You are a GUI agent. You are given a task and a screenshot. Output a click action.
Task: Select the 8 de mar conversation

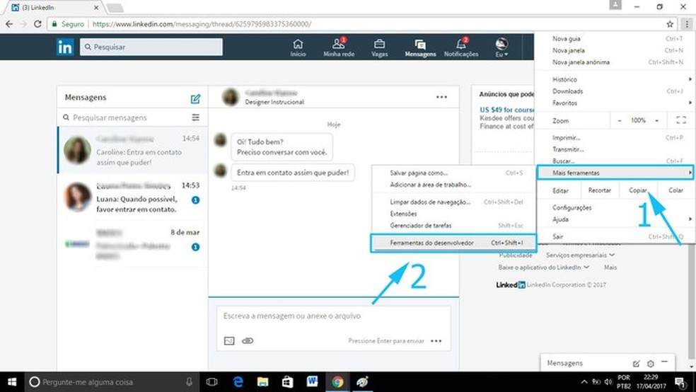[132, 243]
